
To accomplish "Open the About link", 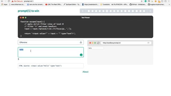I will (x=85, y=72).
